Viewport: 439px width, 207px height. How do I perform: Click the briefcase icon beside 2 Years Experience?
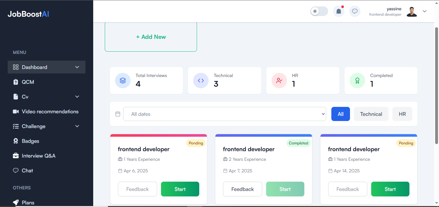(225, 159)
